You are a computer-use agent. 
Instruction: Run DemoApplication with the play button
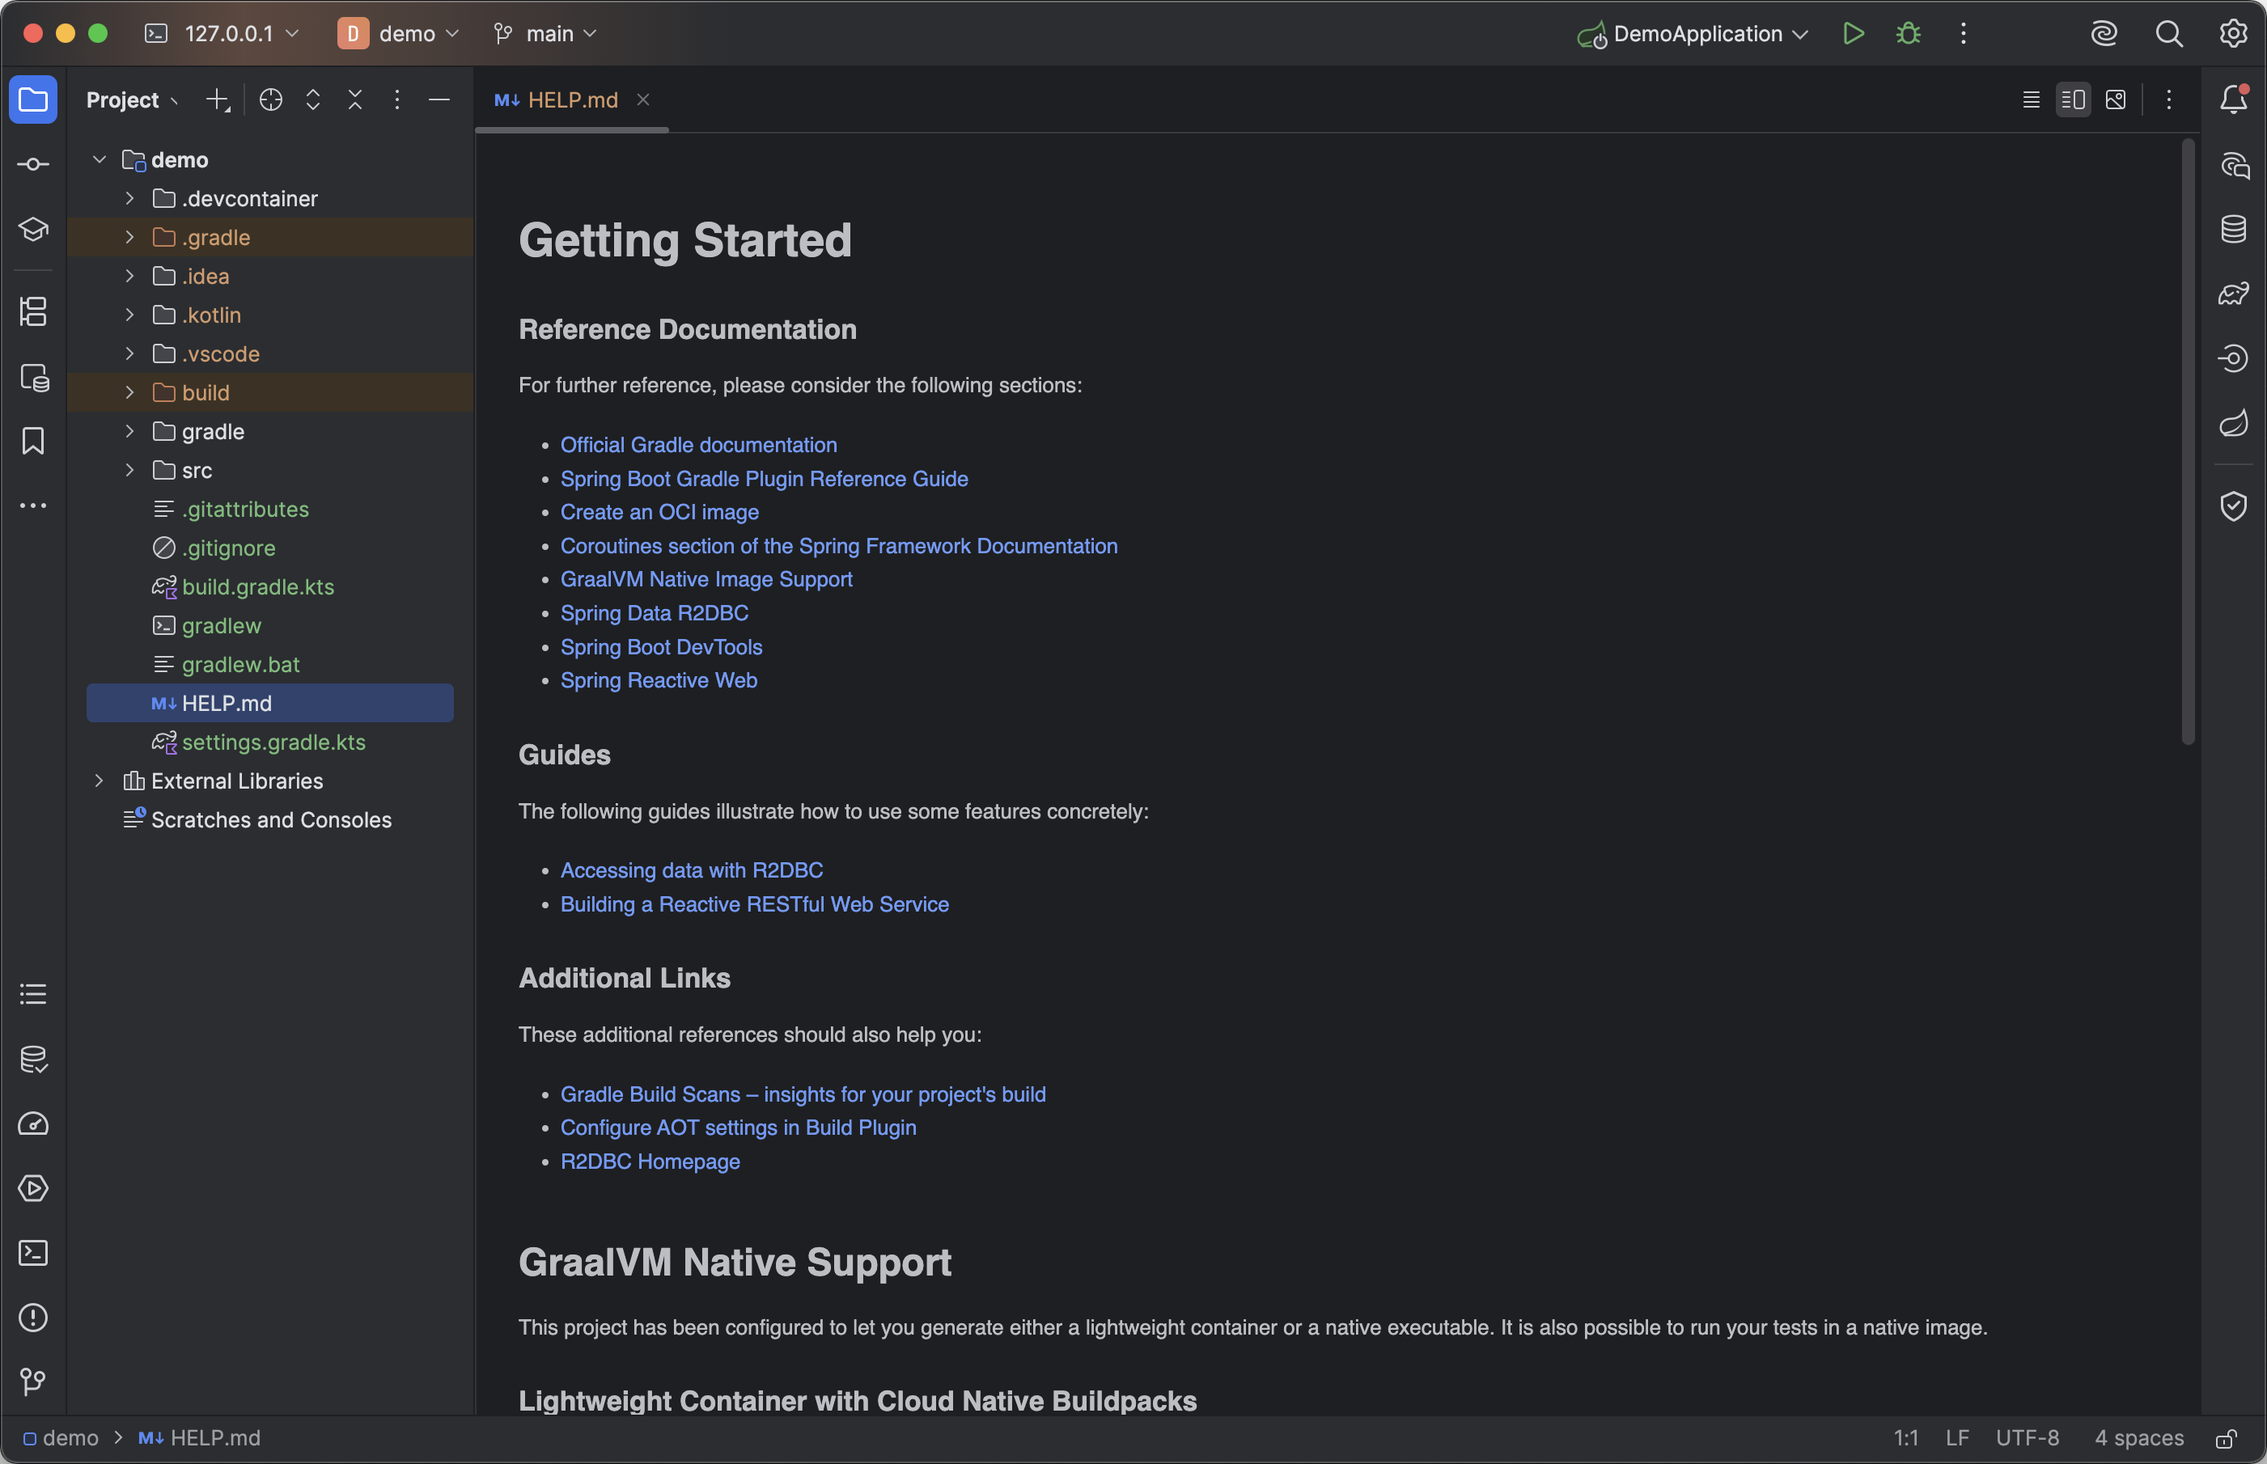tap(1853, 34)
